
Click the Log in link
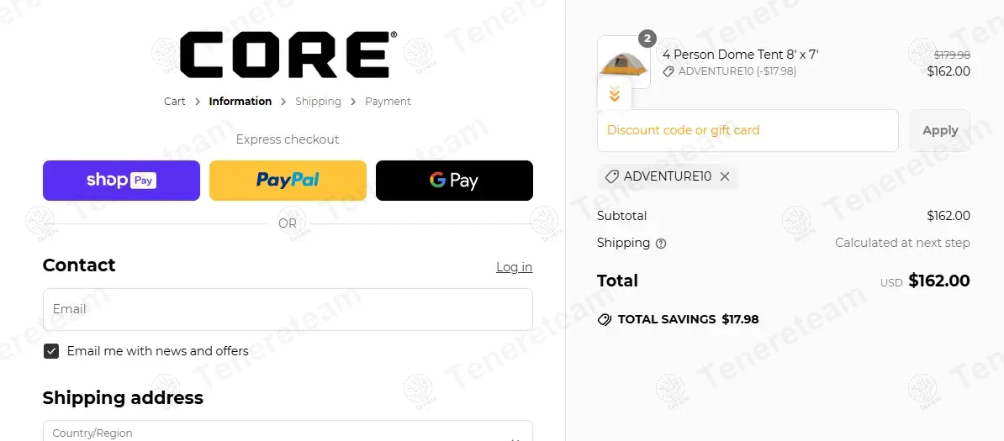click(514, 267)
